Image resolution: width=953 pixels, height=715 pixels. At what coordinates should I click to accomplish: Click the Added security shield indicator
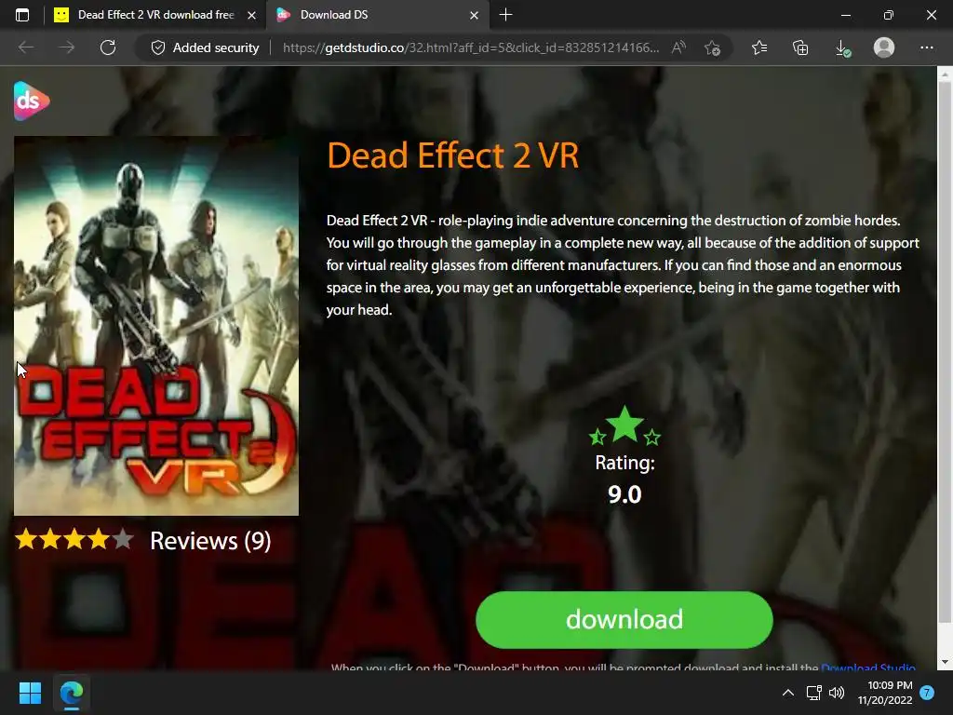pos(205,47)
